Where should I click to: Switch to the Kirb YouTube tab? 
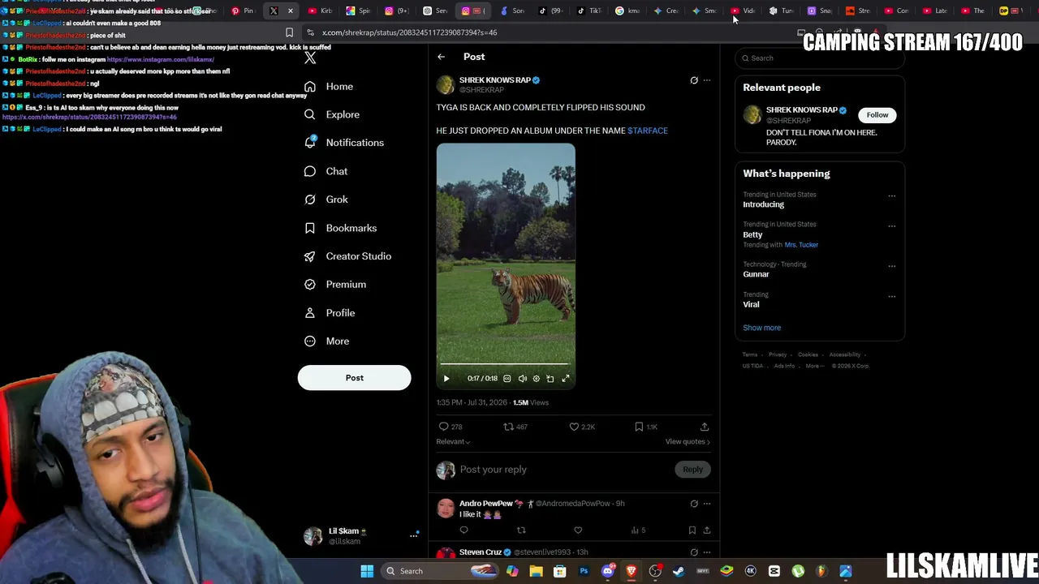click(x=321, y=11)
